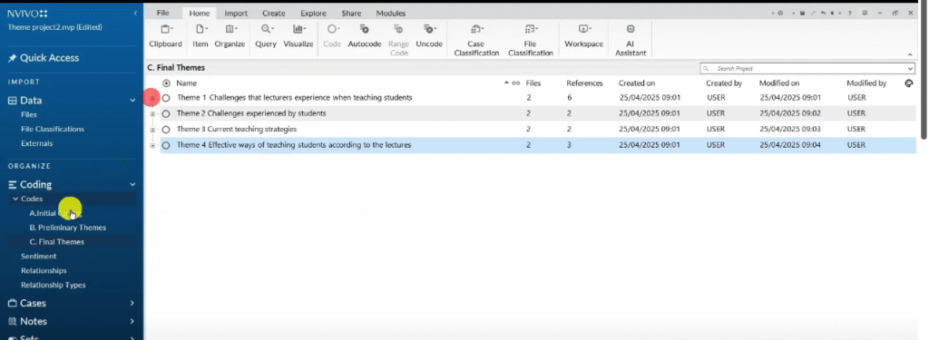929x340 pixels.
Task: Expand the Theme 2 tree node
Action: pyautogui.click(x=152, y=113)
